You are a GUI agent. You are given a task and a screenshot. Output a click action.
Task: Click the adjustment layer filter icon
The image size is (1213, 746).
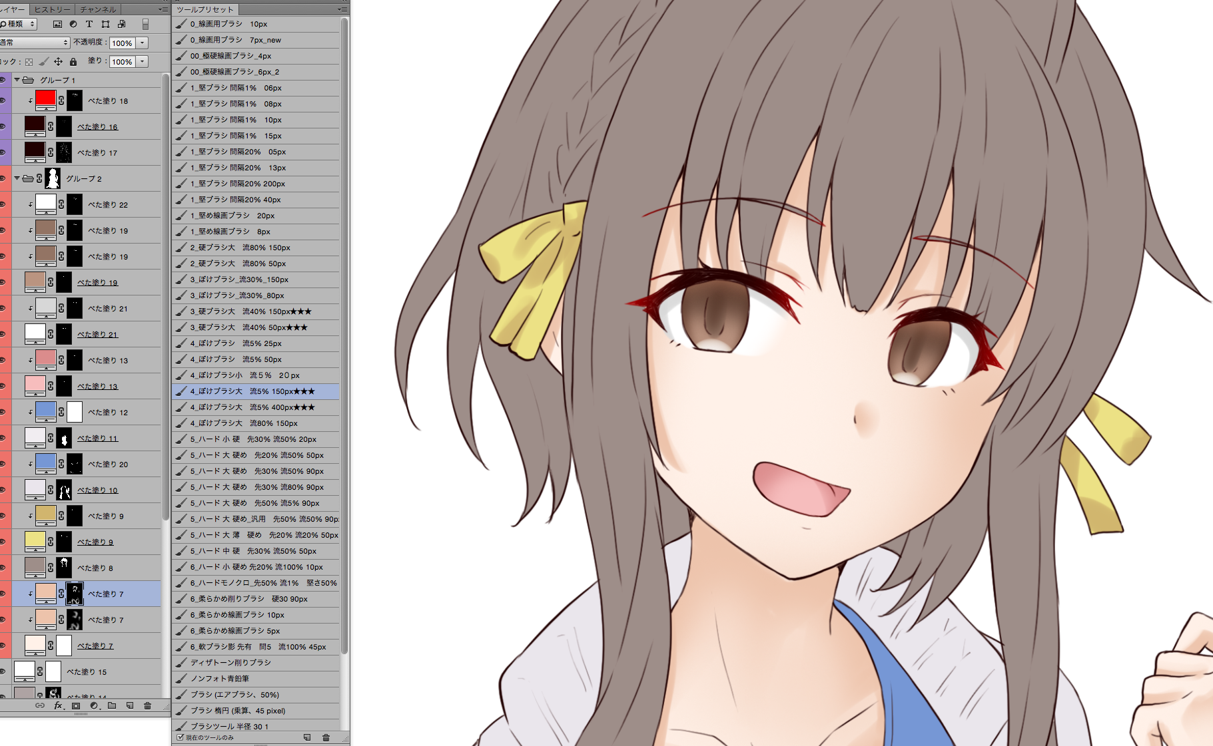(73, 24)
